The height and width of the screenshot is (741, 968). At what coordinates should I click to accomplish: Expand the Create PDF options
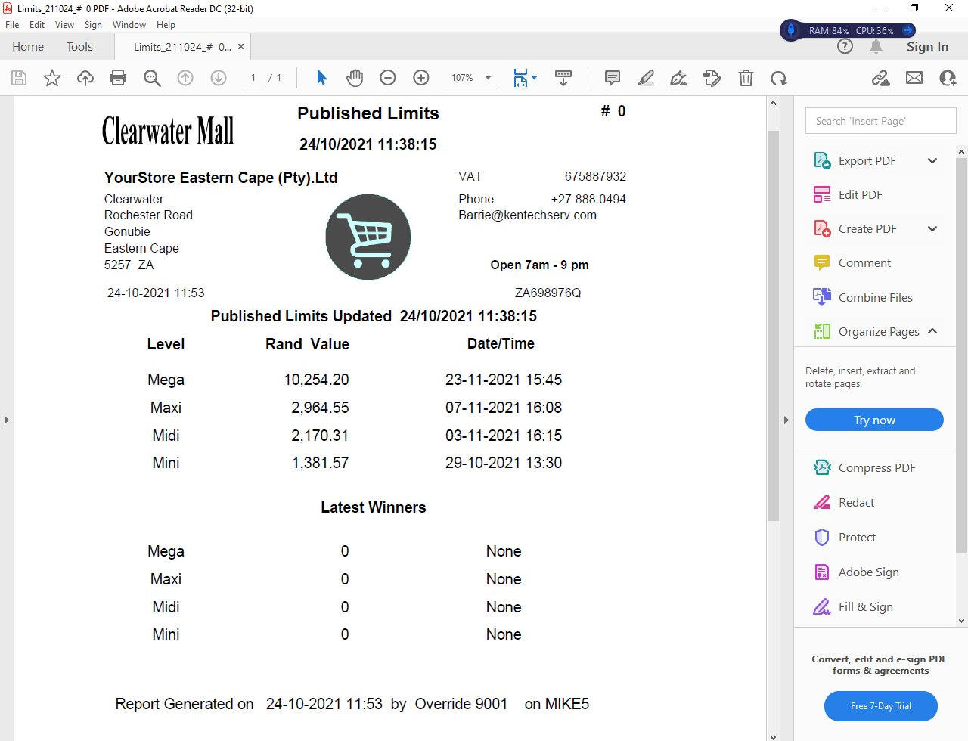(932, 228)
